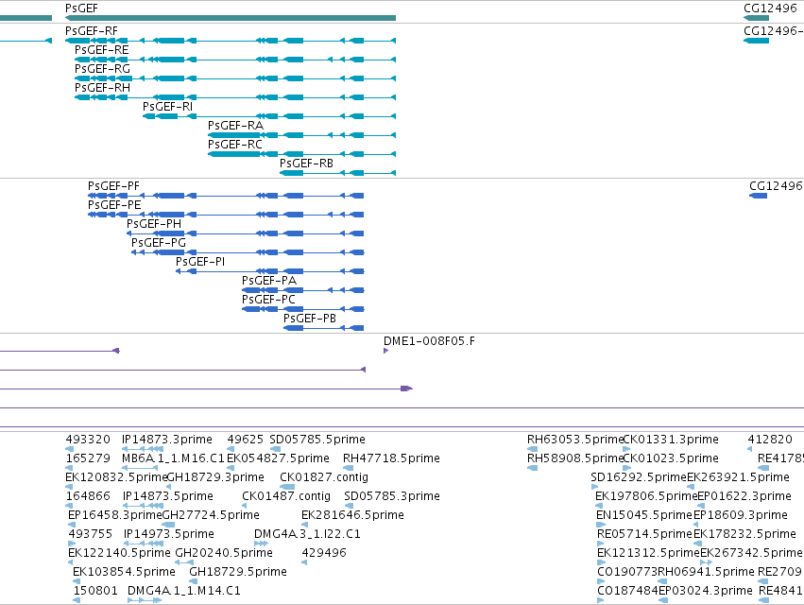Select the EK120832.5prime EST label
Image resolution: width=804 pixels, height=605 pixels.
(x=116, y=477)
